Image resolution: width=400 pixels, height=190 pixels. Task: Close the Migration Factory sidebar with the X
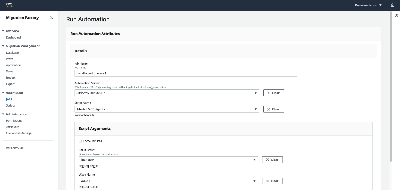pyautogui.click(x=52, y=17)
